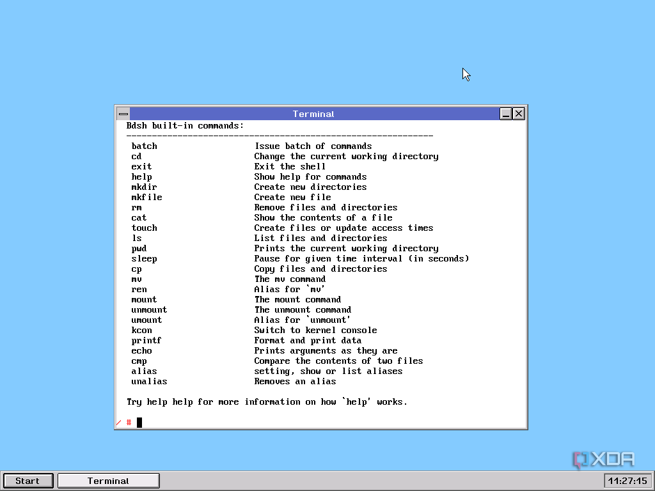Click 'Create new file' description
This screenshot has width=655, height=491.
292,197
